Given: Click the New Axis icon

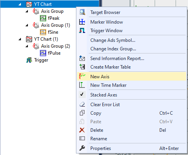Looking at the screenshot, I should (x=82, y=76).
